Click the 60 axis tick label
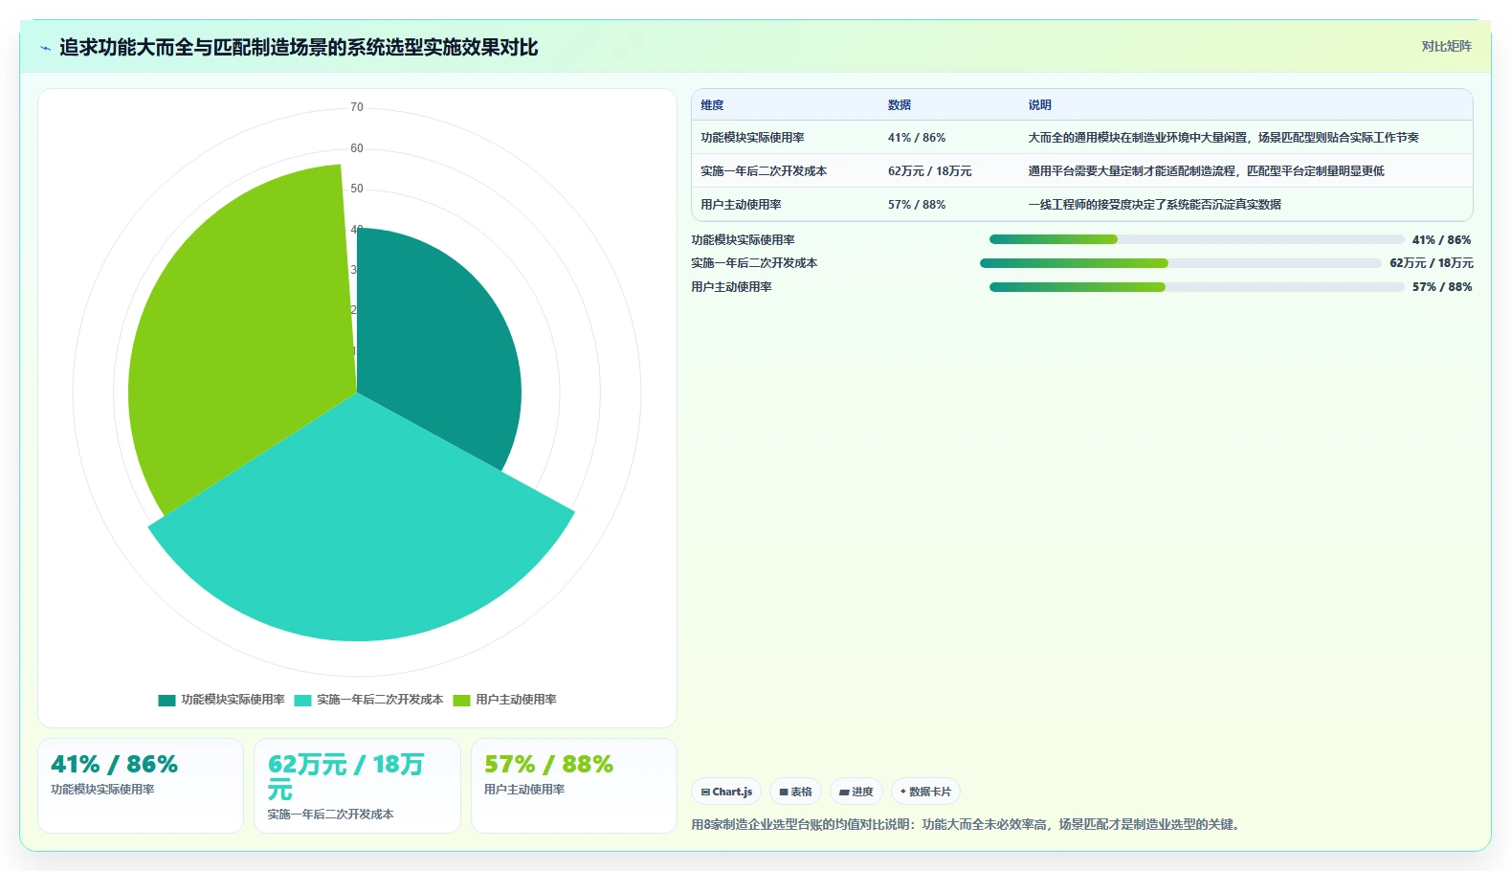Viewport: 1511px width, 871px height. click(357, 148)
